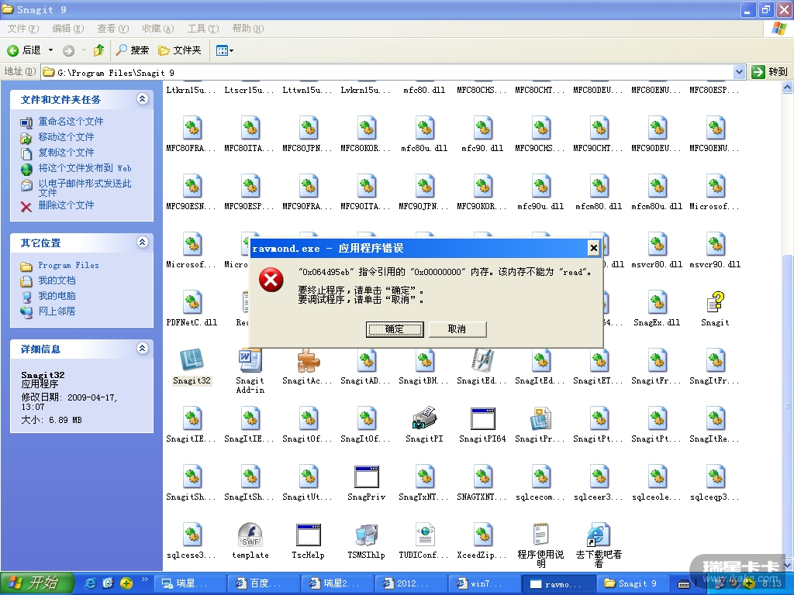Open Program Files in other places

68,265
